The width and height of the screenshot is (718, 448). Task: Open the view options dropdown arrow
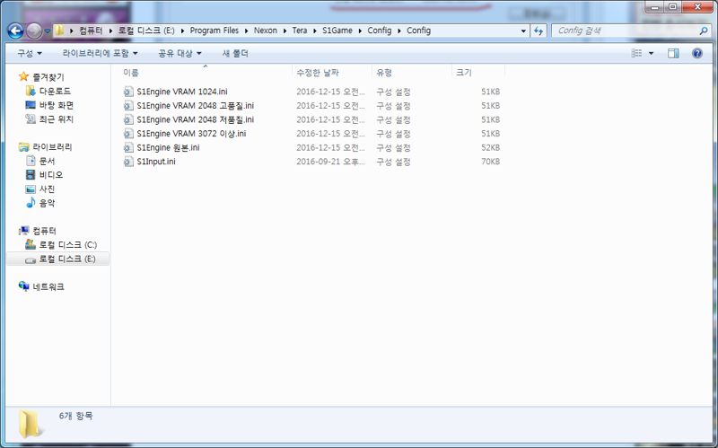coord(652,54)
